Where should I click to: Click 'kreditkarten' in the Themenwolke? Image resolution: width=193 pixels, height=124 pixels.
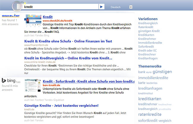pos(150,99)
